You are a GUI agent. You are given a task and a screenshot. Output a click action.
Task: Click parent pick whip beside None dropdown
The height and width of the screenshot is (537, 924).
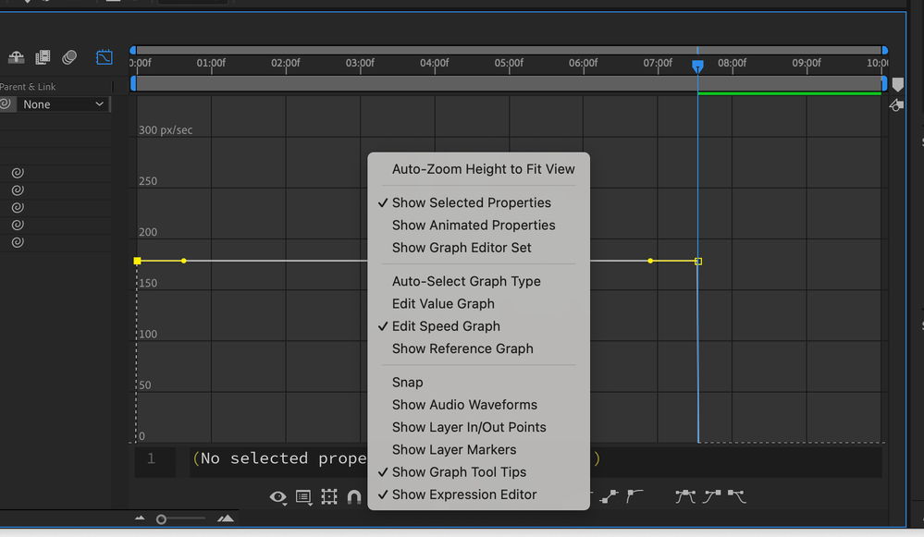(x=6, y=104)
